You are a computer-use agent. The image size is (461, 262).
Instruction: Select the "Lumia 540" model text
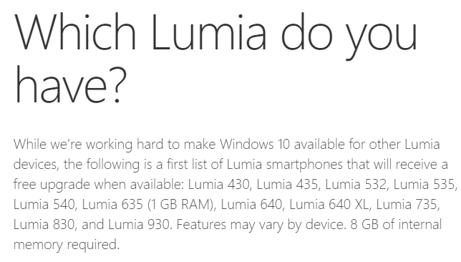coord(44,204)
